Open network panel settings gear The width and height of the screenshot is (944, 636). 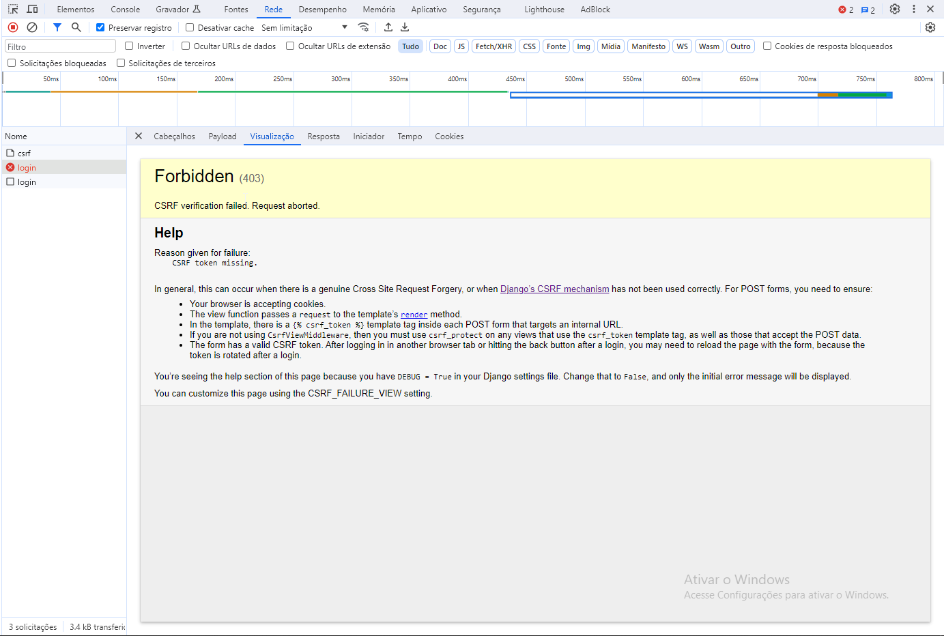pos(930,27)
